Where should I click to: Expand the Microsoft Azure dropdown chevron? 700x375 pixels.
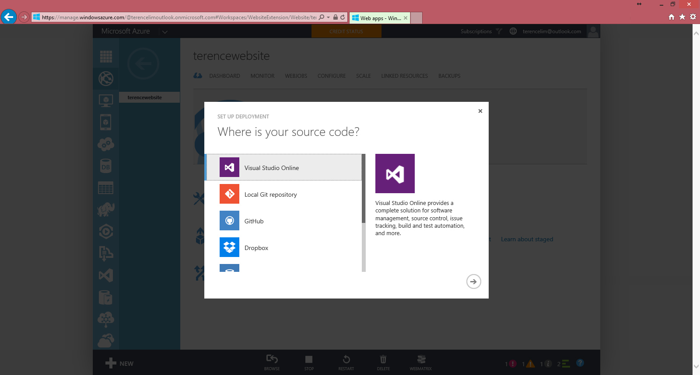(165, 31)
